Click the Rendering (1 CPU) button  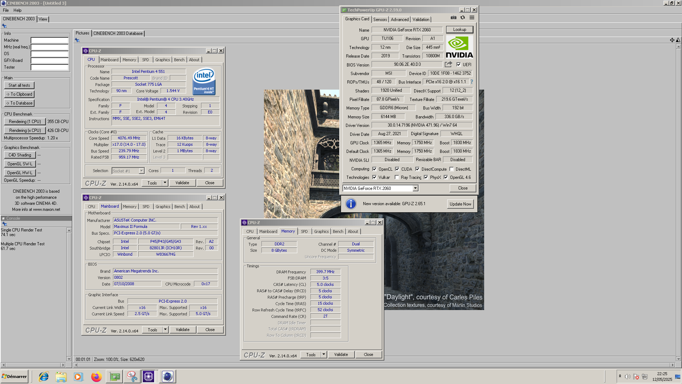25,122
